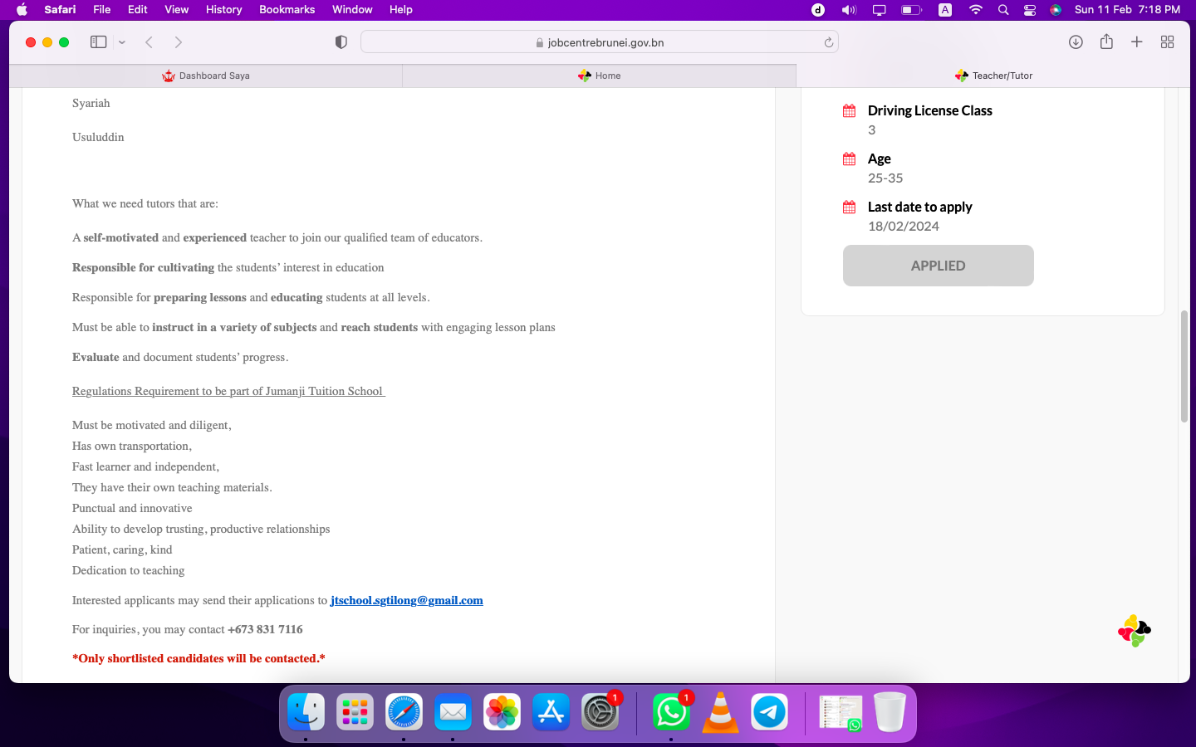Show the tab overview grid

[x=1167, y=42]
